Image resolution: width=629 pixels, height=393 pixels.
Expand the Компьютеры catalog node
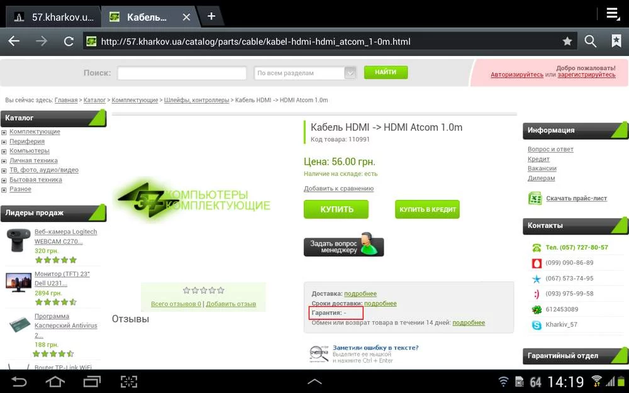pos(4,151)
